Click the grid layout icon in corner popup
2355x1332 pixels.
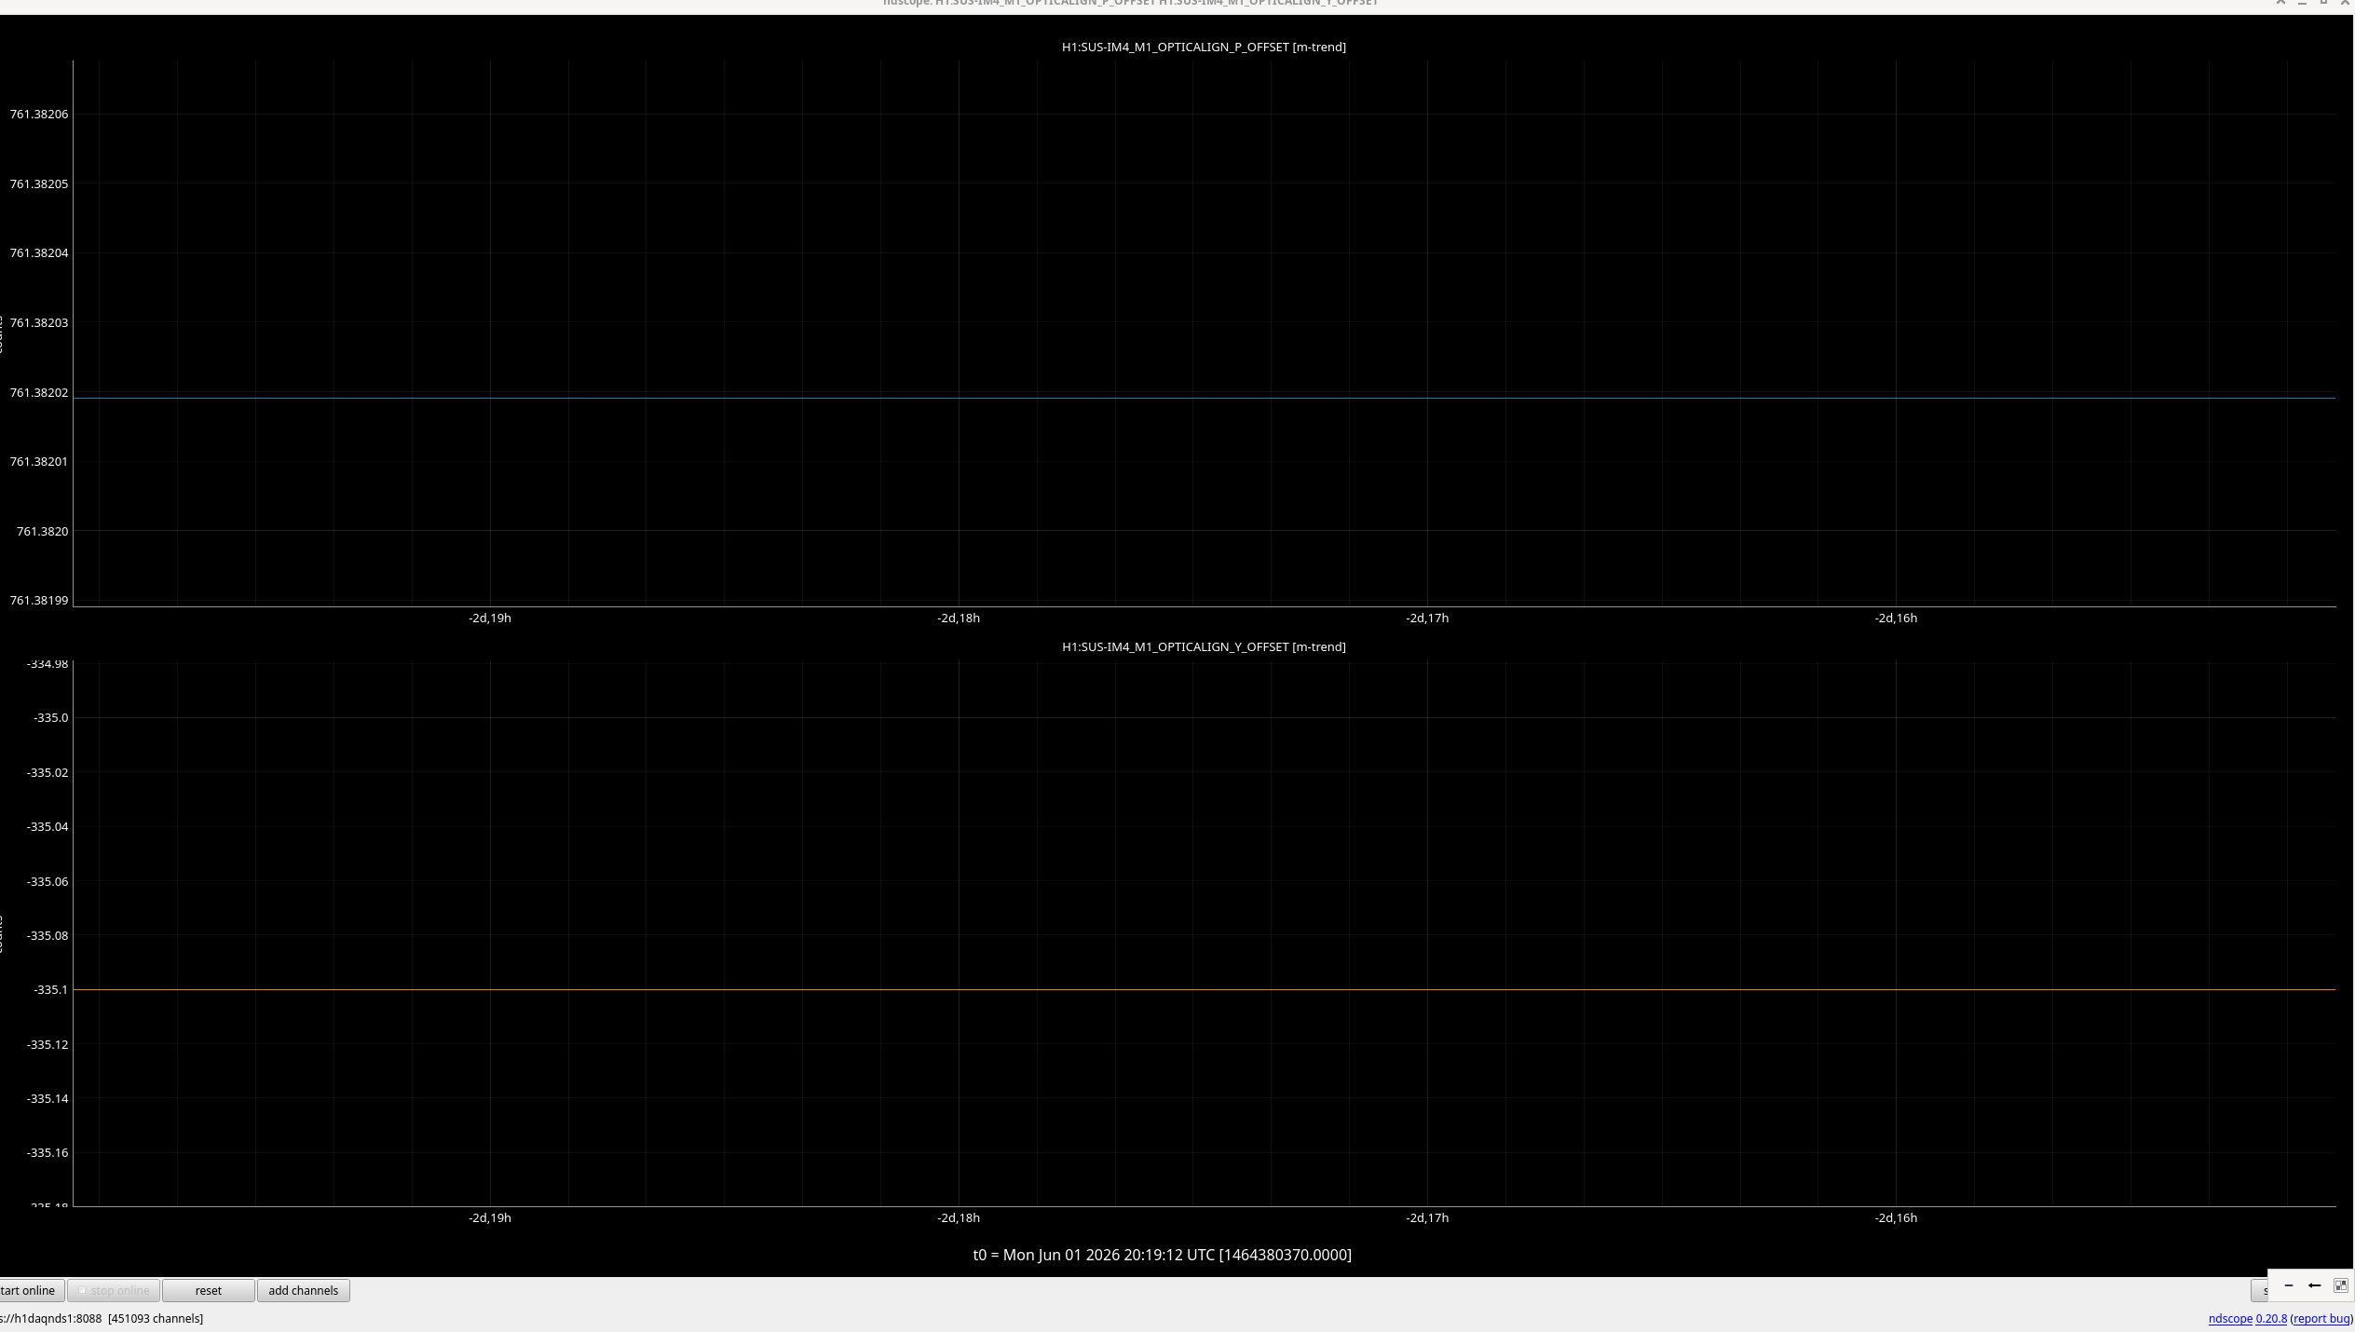(x=2341, y=1285)
